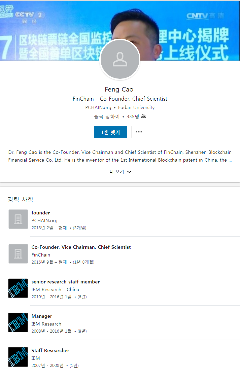The image size is (240, 376).
Task: Click the PCHAIN.org company placeholder logo
Action: click(x=18, y=219)
